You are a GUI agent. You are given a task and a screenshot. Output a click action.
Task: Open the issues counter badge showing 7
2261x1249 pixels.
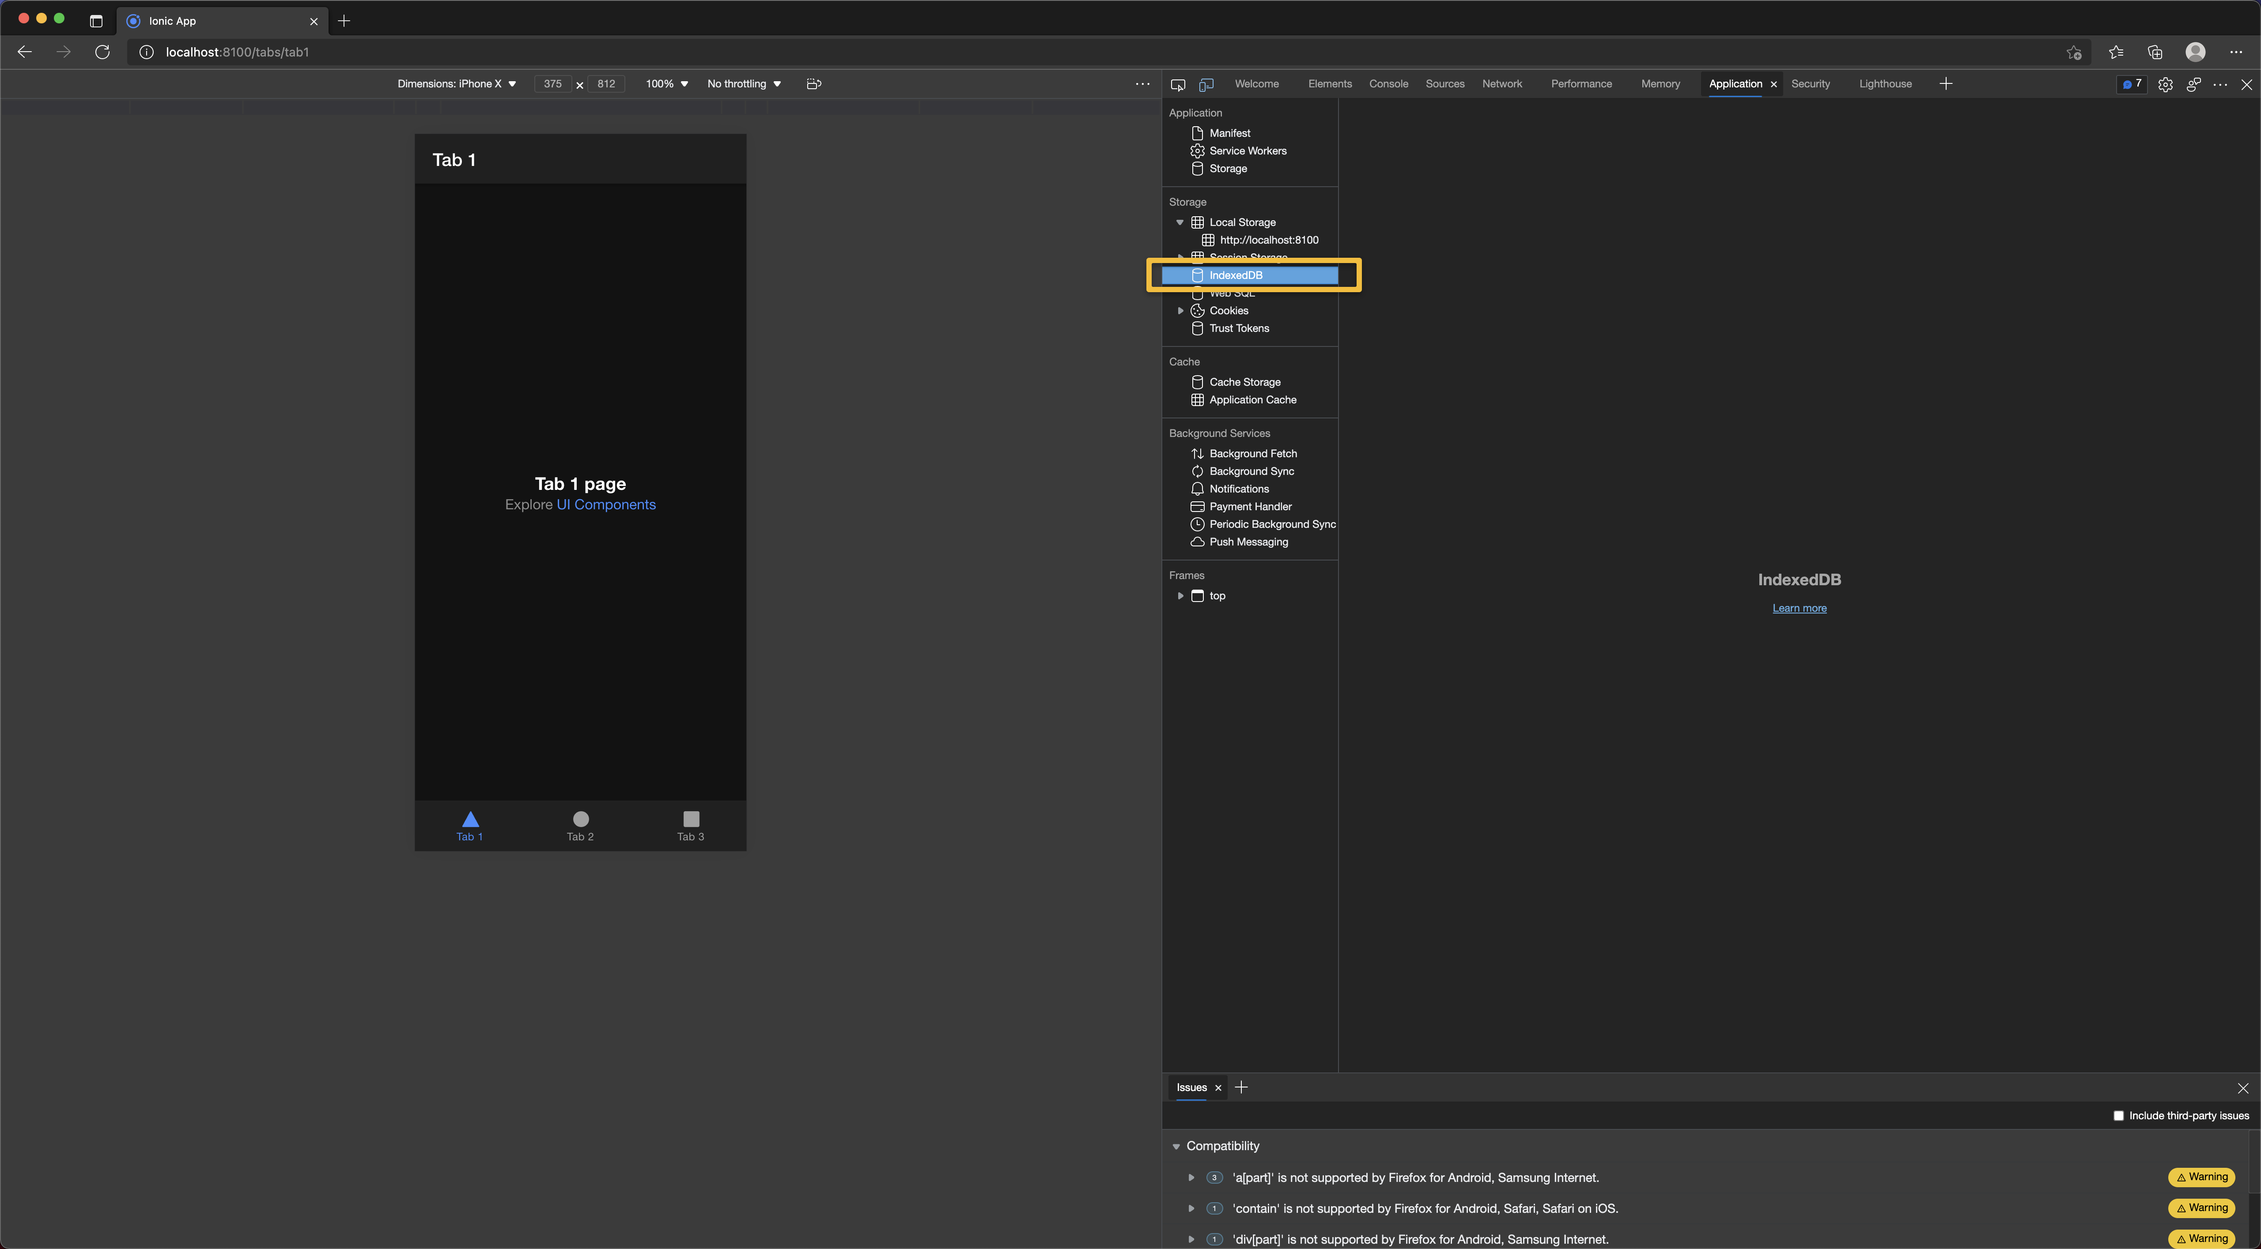click(x=2132, y=84)
